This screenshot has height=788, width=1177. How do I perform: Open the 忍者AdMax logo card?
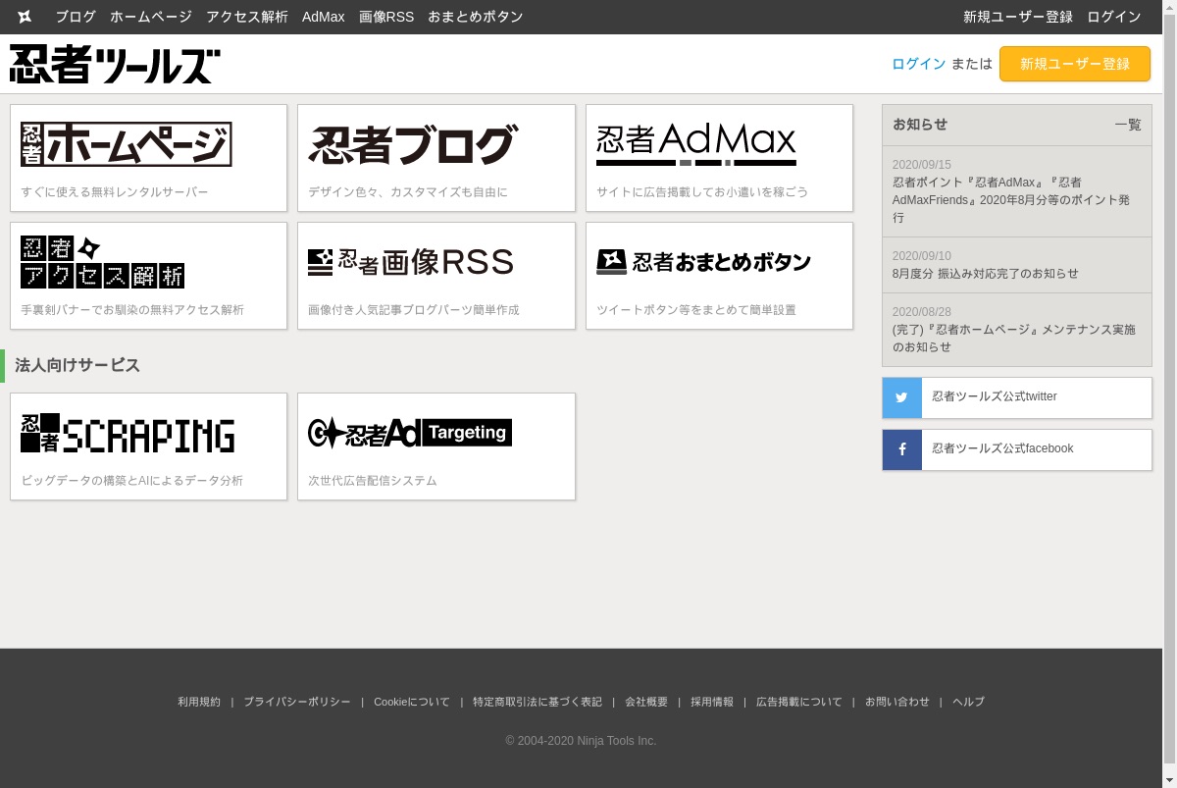(719, 158)
